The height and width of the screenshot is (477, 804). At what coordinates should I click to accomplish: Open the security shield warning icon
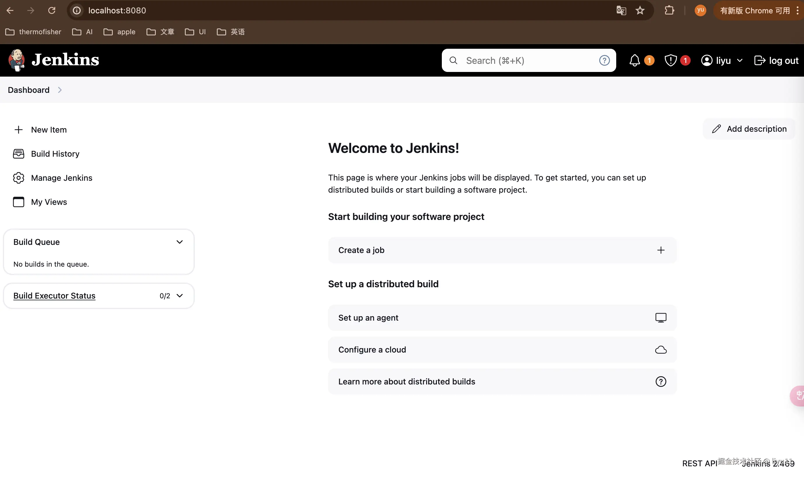tap(670, 60)
